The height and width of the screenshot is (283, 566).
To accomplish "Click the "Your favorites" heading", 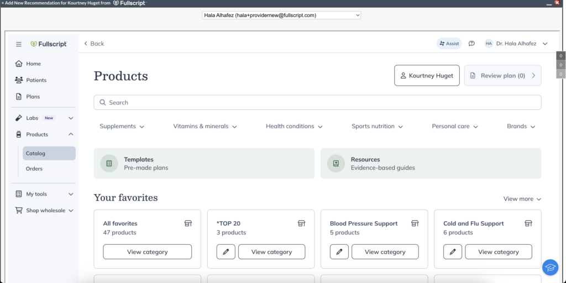I will [x=125, y=198].
